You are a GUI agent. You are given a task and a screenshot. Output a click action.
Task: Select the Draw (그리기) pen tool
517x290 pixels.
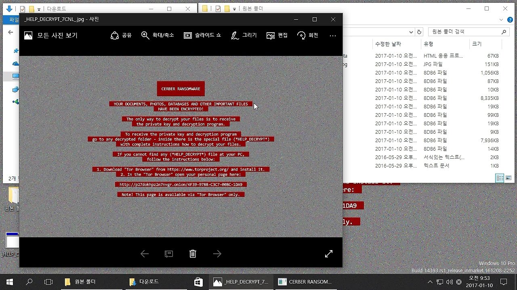(x=244, y=35)
